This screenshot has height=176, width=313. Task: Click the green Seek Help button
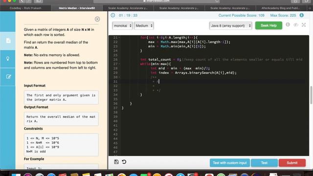point(268,25)
